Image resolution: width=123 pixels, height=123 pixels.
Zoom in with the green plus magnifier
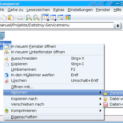[29, 17]
